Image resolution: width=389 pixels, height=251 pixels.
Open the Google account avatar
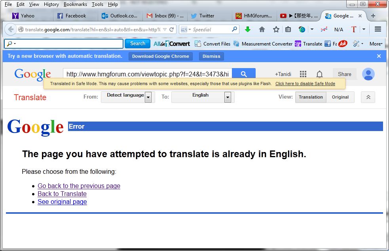click(x=368, y=74)
